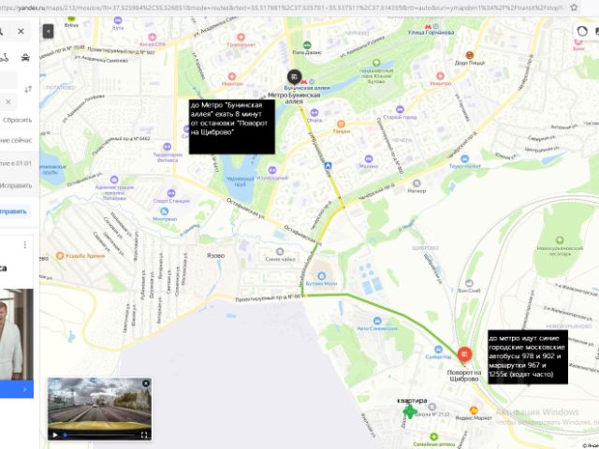Image resolution: width=599 pixels, height=449 pixels.
Task: Open the departure now time option
Action: pyautogui.click(x=16, y=140)
